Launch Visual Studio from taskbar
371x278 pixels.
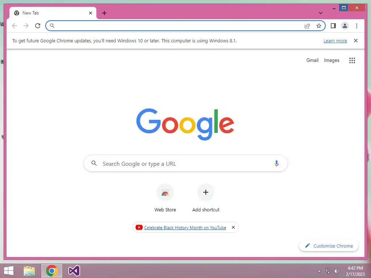point(74,271)
